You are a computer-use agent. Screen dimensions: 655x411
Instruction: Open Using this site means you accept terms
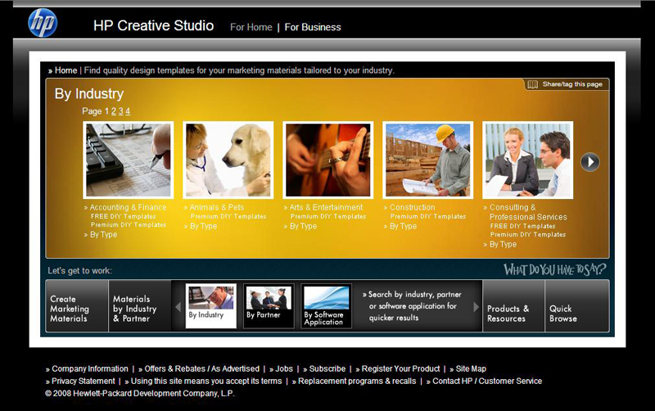pos(206,381)
